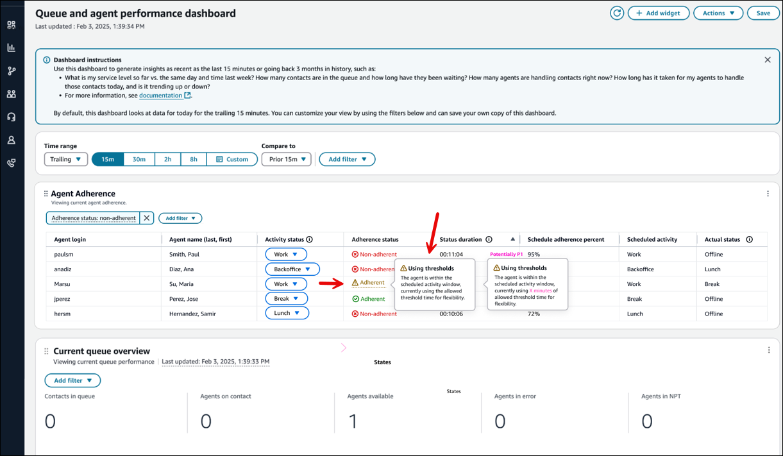Expand the Prior 15m compare dropdown
Viewport: 783px width, 456px height.
286,159
